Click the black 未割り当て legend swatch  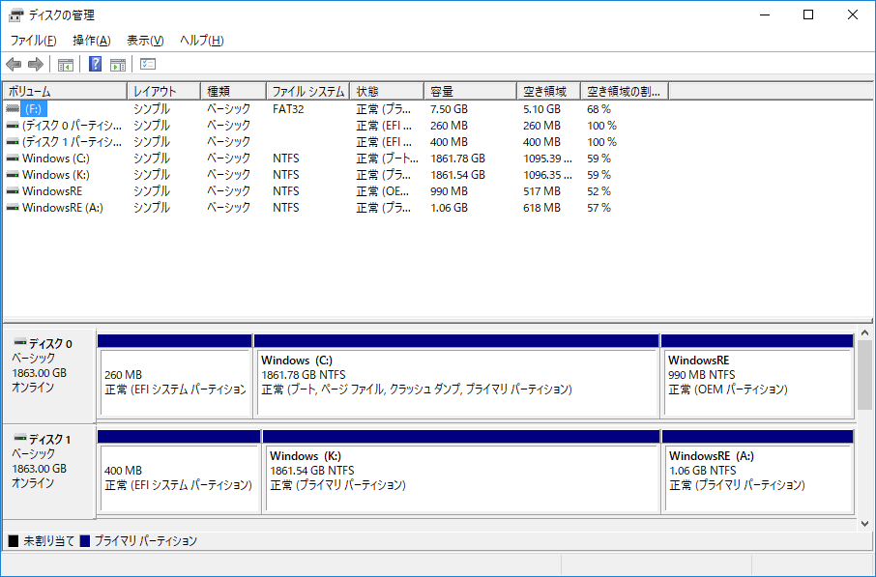(14, 540)
